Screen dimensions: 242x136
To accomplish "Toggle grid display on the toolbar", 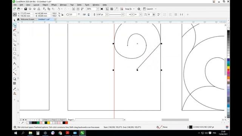I will click(112, 9).
